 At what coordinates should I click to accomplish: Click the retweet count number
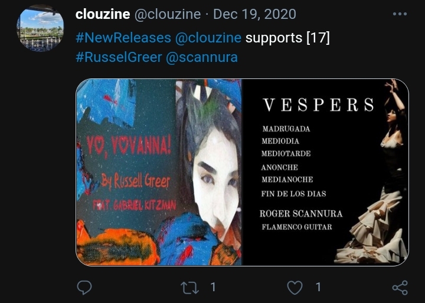click(213, 287)
